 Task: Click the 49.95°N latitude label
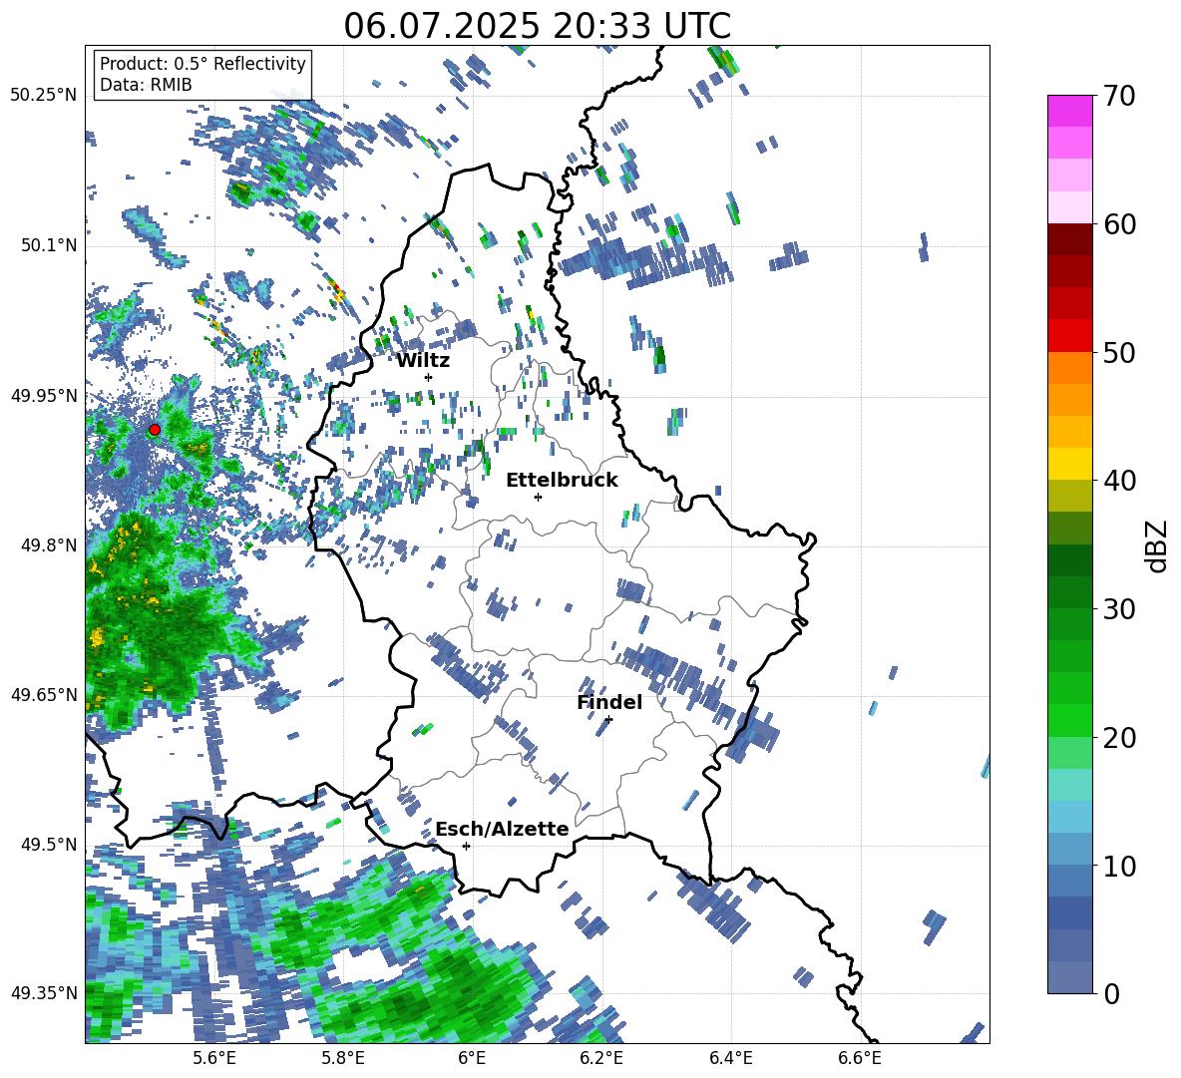pyautogui.click(x=44, y=395)
